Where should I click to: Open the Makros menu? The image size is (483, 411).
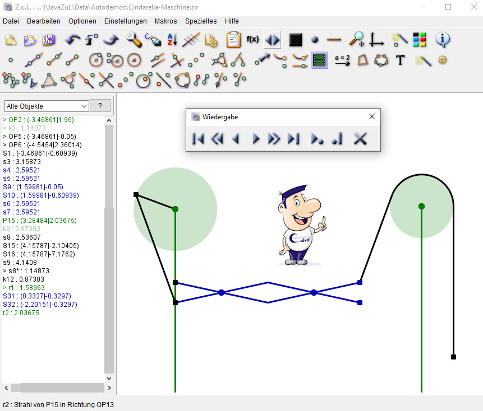165,21
